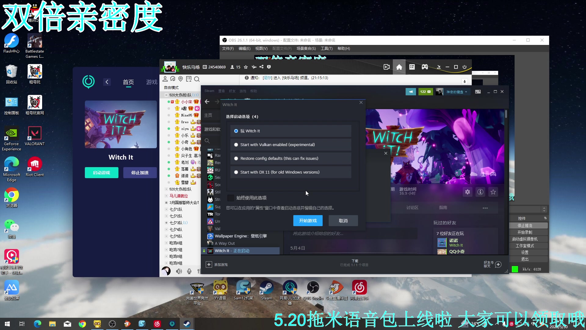This screenshot has height=330, width=586.
Task: Open Steam main menu item
Action: (209, 91)
